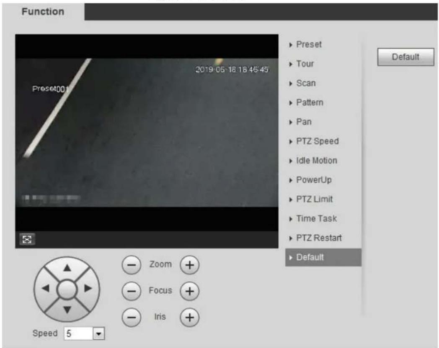The image size is (439, 348).
Task: Expand the Idle Motion arrow
Action: pyautogui.click(x=291, y=161)
